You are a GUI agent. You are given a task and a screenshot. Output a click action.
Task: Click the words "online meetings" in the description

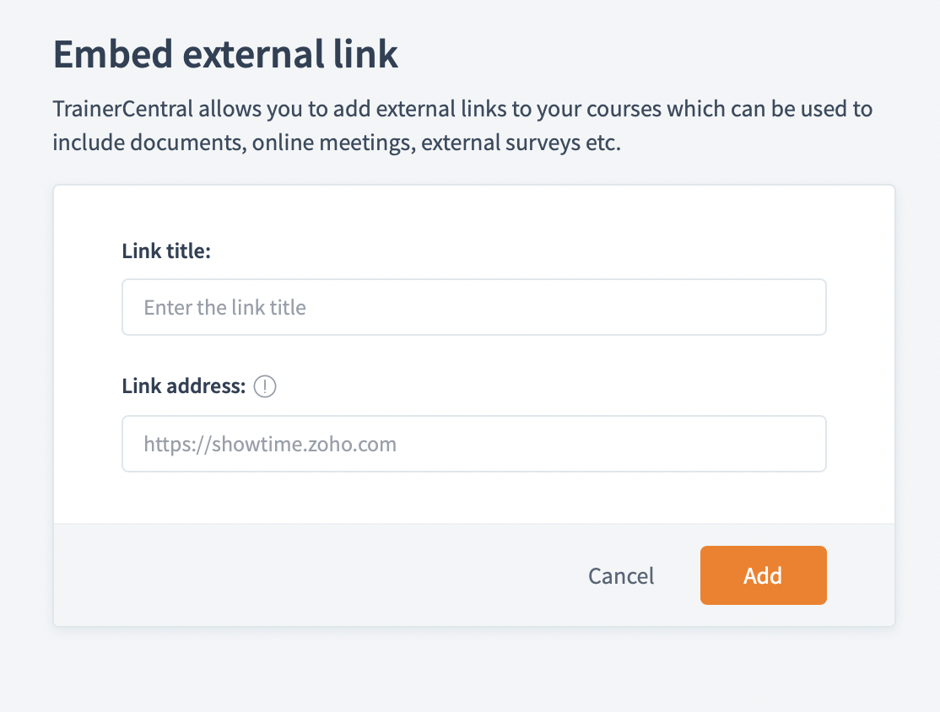tap(335, 143)
